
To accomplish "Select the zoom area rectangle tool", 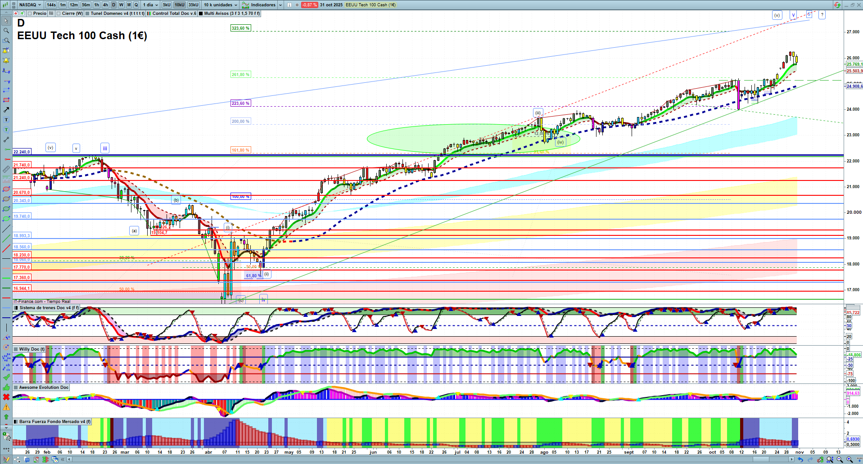I will click(x=6, y=41).
